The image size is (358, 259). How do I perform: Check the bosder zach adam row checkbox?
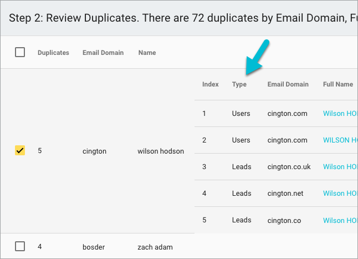click(x=20, y=246)
